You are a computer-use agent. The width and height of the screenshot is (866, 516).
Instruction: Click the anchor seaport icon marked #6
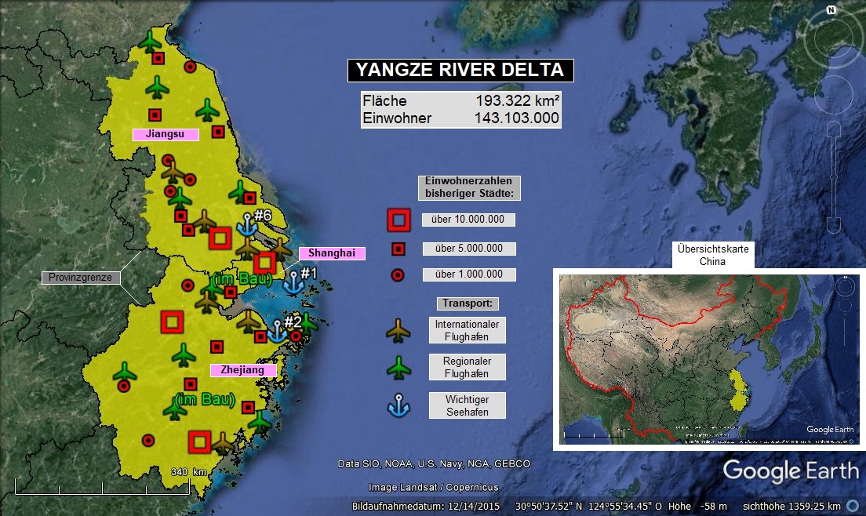coord(247,226)
